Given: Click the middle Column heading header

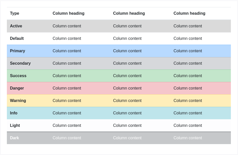Looking at the screenshot, I should [x=129, y=13].
